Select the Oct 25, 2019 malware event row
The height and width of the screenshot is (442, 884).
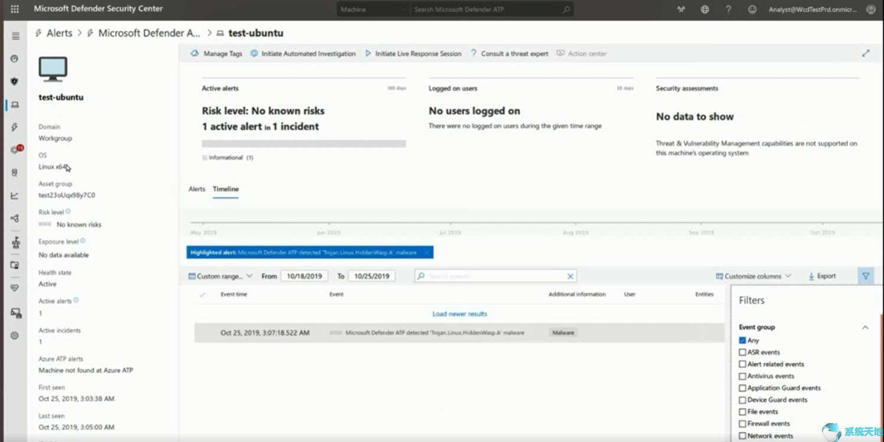(x=459, y=333)
